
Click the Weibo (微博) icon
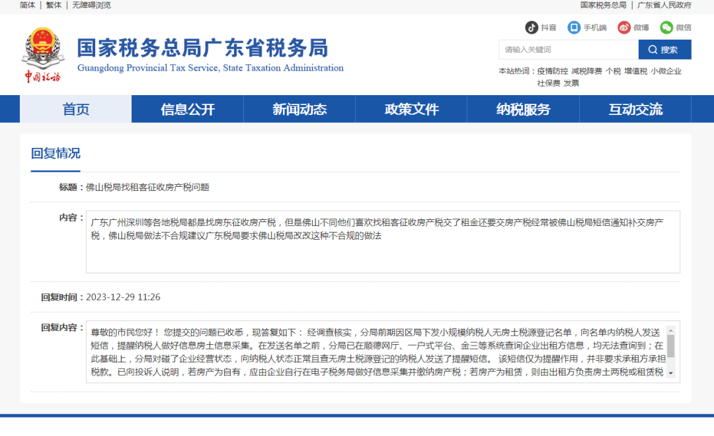click(624, 27)
